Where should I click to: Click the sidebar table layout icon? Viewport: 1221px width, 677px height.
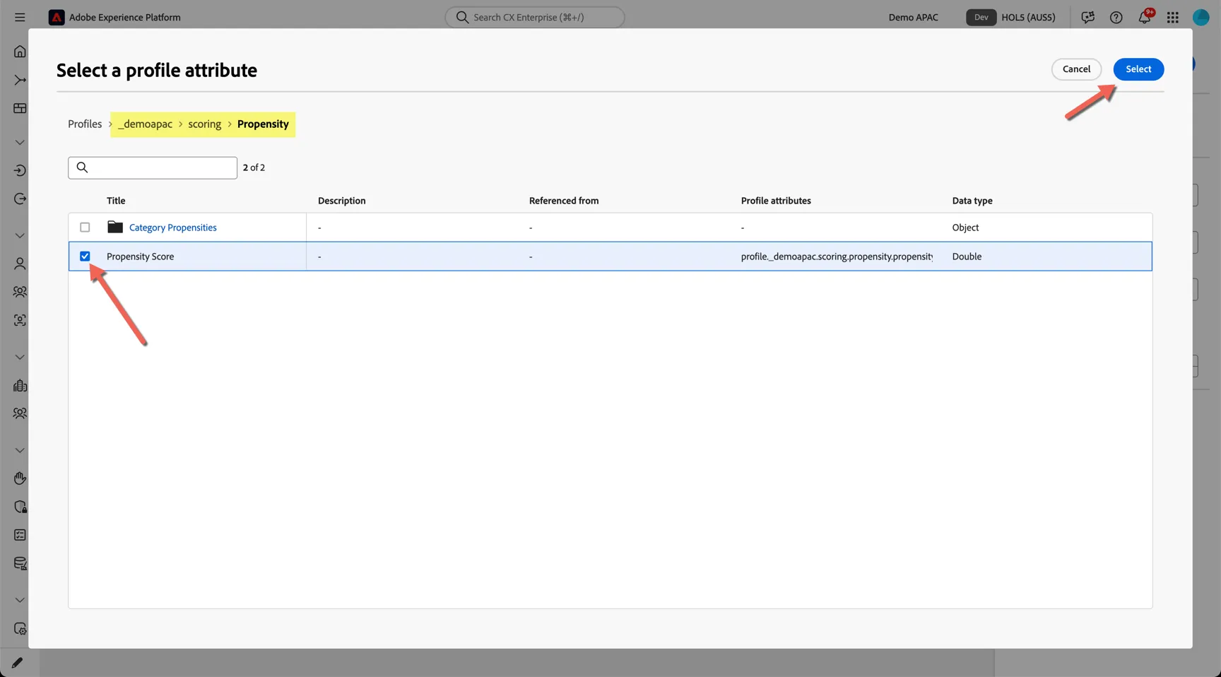tap(20, 108)
